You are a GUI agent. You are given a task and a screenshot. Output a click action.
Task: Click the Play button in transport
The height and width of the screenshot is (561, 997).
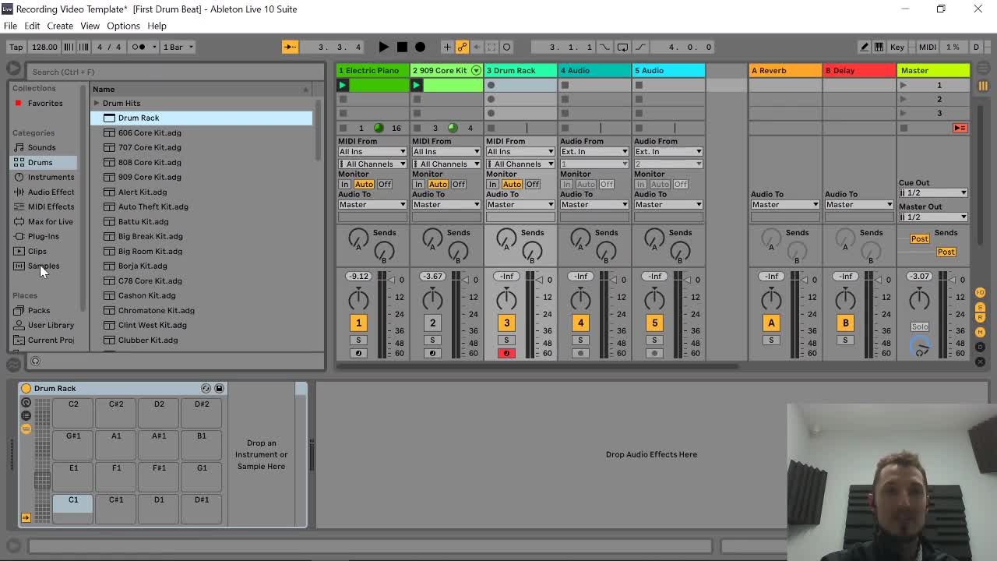(x=383, y=47)
